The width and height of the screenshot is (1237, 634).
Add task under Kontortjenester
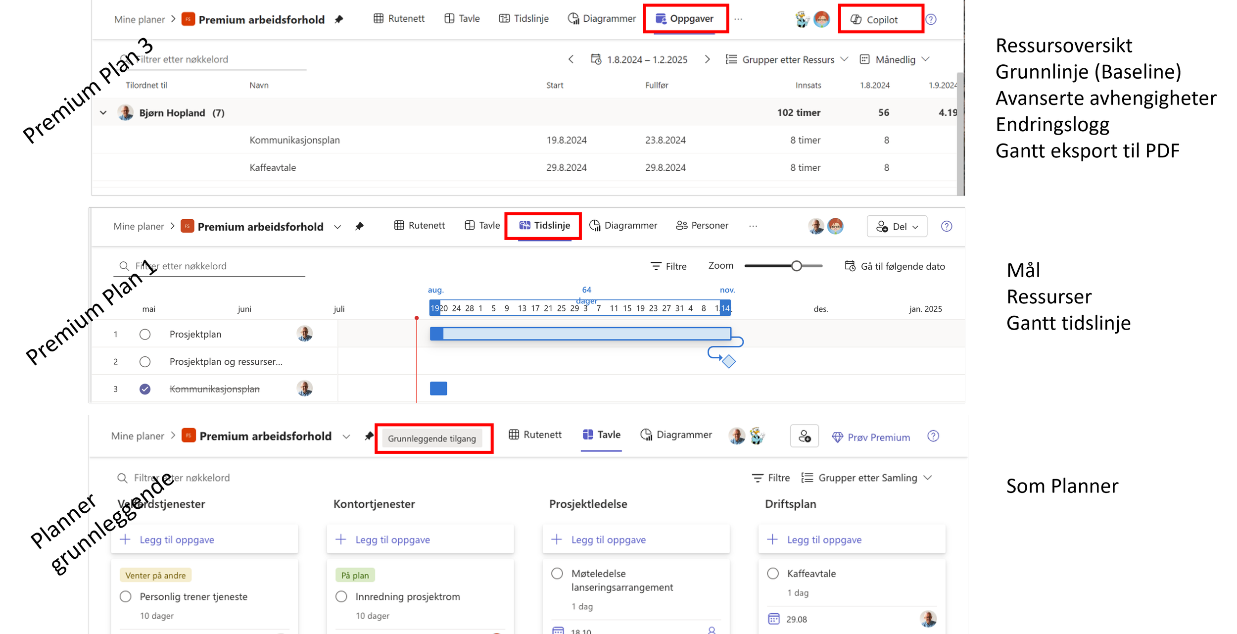(x=392, y=539)
